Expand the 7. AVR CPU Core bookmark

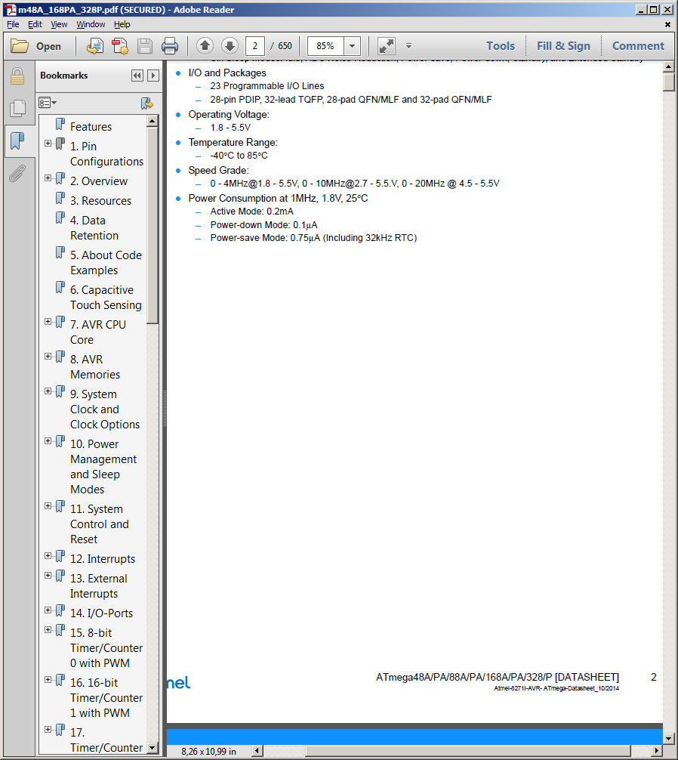48,321
